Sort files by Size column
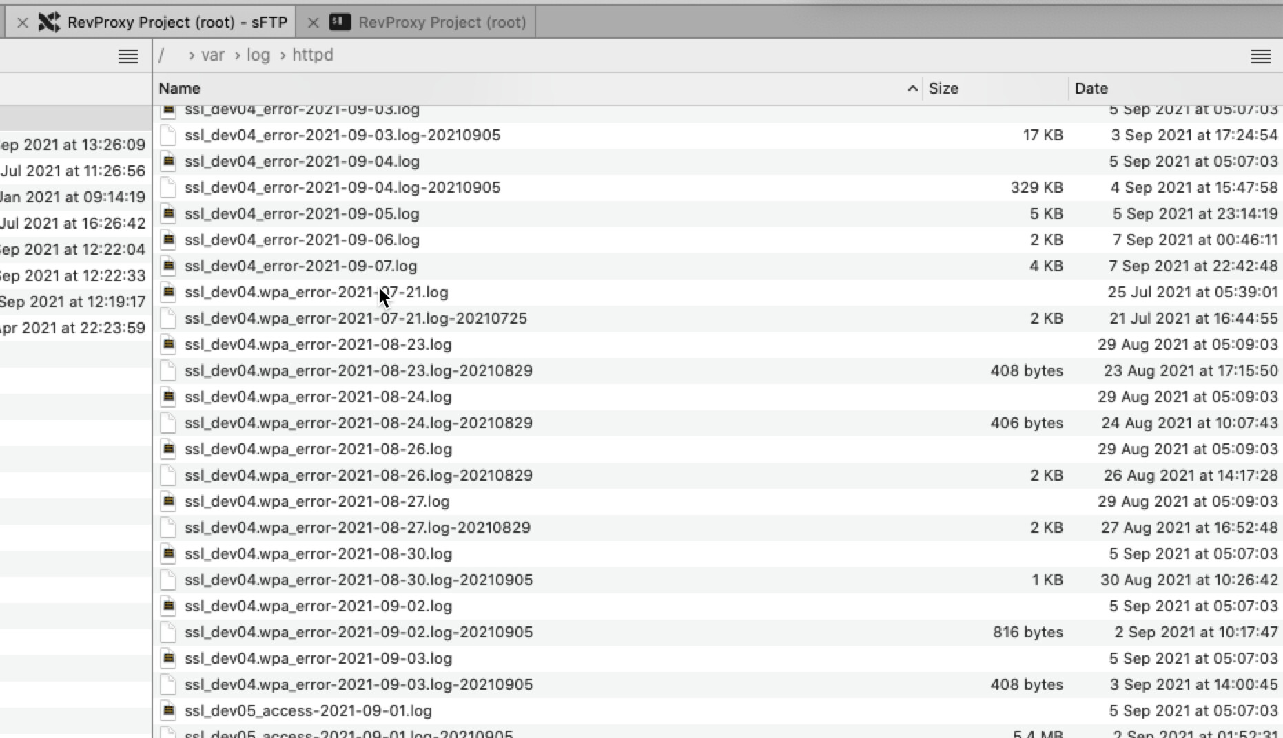 tap(943, 89)
